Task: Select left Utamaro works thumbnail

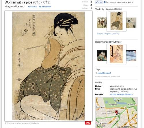Action: pos(102,23)
